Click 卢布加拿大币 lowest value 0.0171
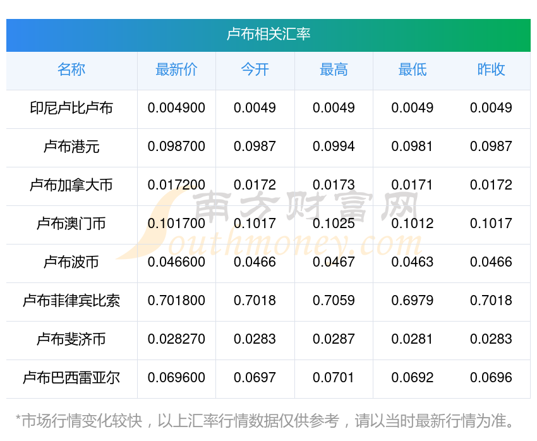This screenshot has height=441, width=537. coord(413,185)
